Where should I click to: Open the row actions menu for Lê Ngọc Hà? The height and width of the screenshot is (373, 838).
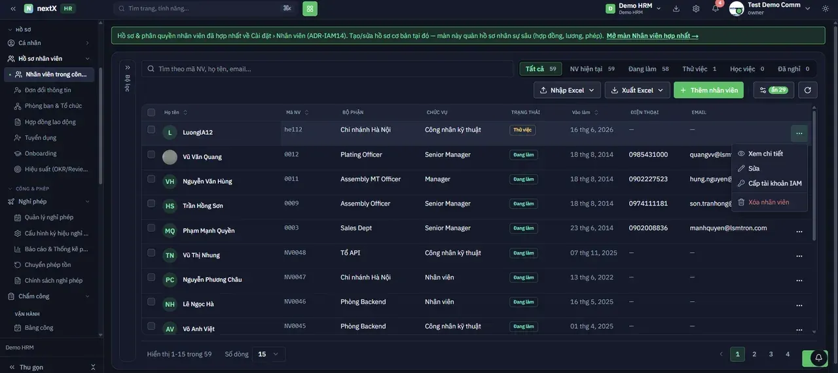(799, 305)
